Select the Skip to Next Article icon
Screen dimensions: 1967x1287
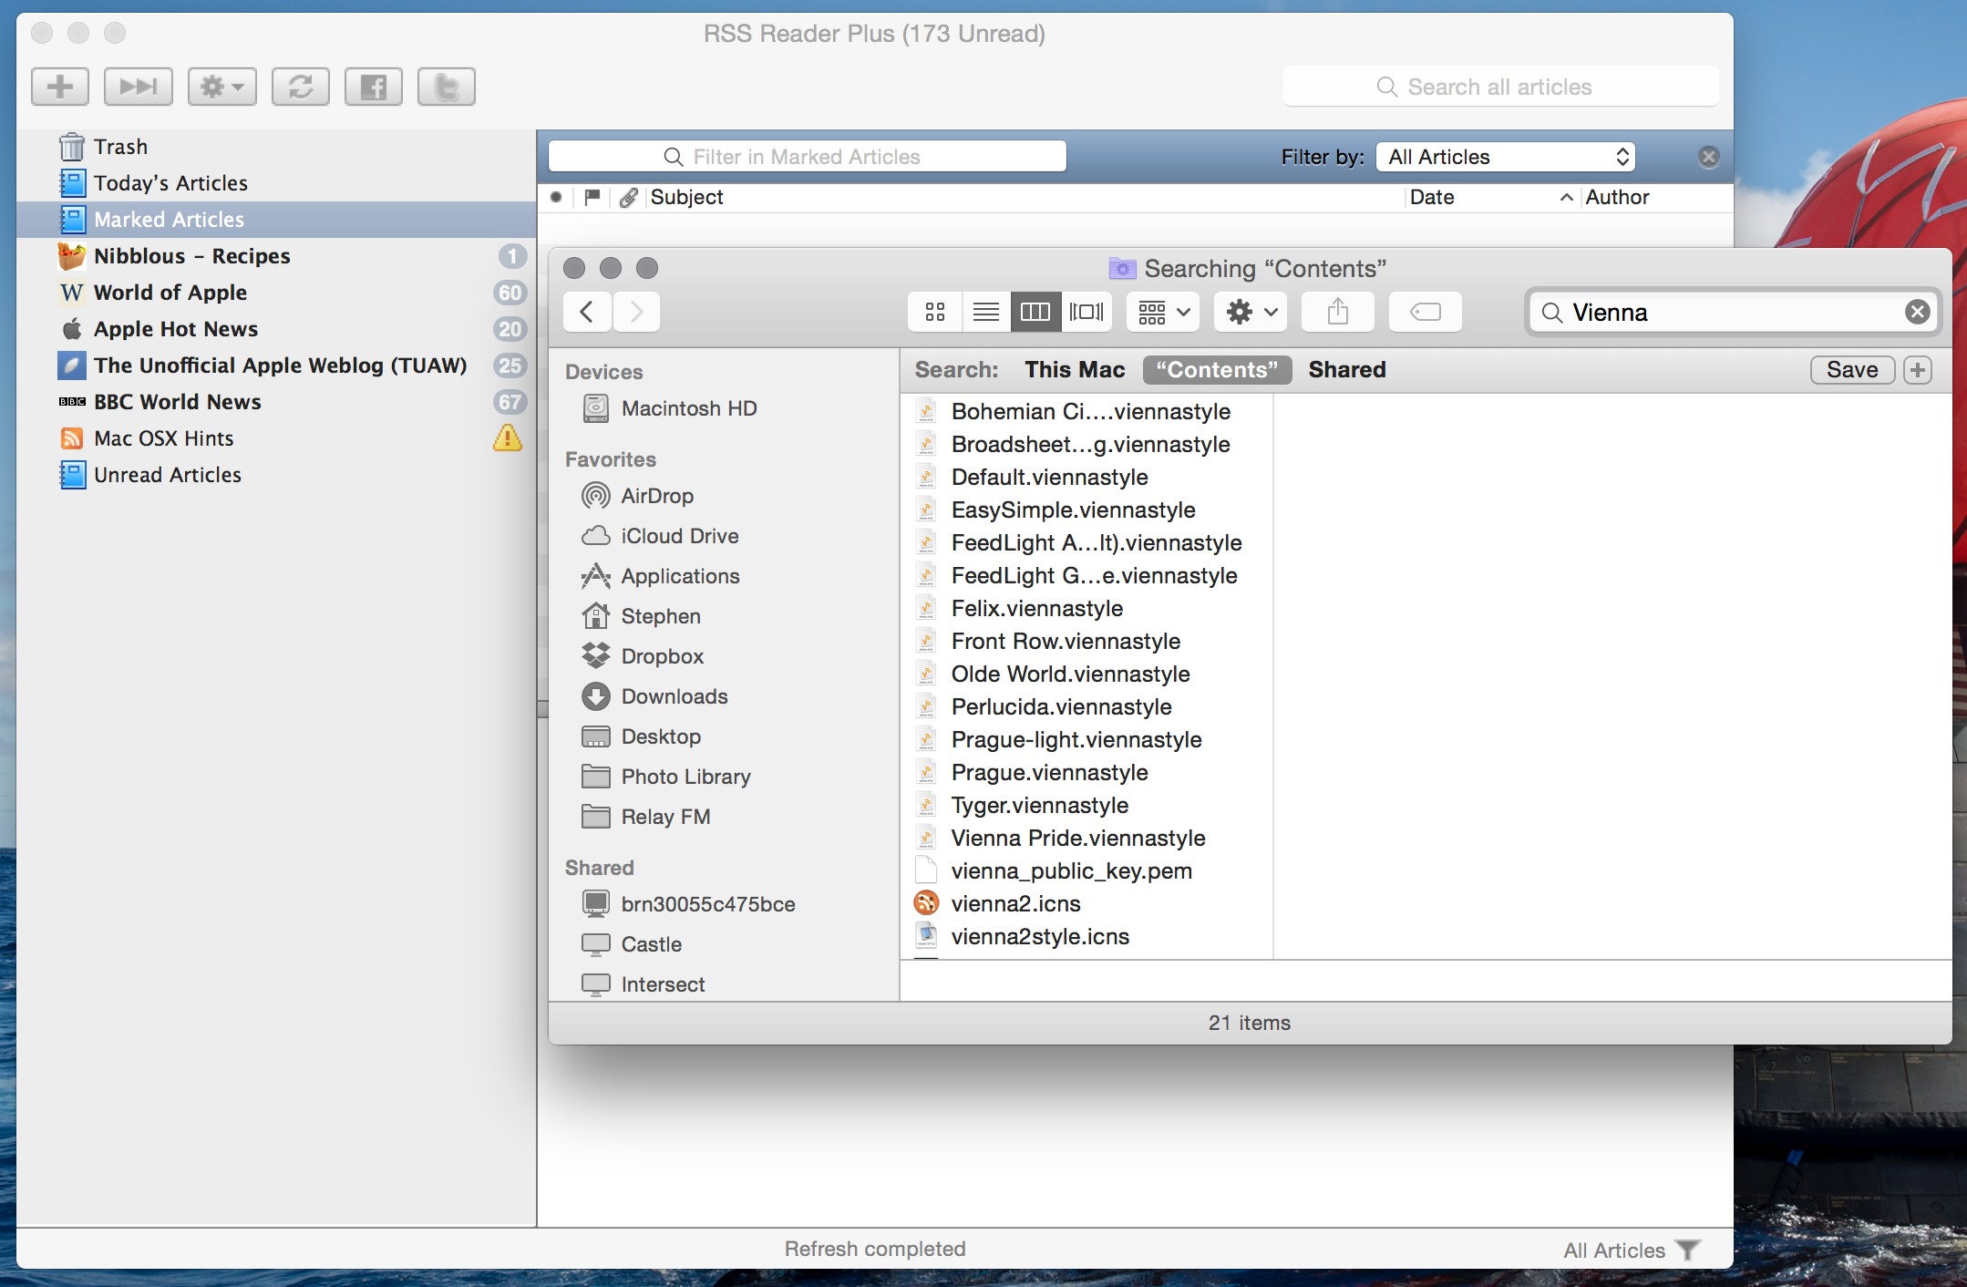point(139,87)
